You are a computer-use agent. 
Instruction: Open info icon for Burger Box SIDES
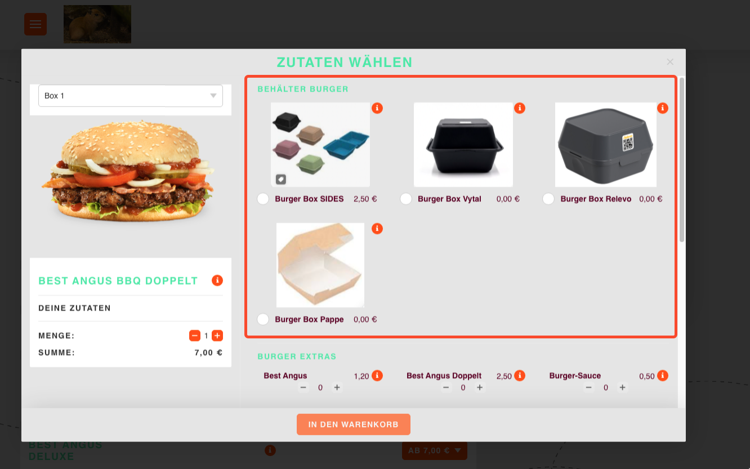(x=377, y=108)
